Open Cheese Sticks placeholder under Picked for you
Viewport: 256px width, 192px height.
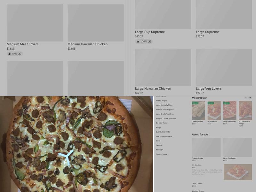pos(206,148)
